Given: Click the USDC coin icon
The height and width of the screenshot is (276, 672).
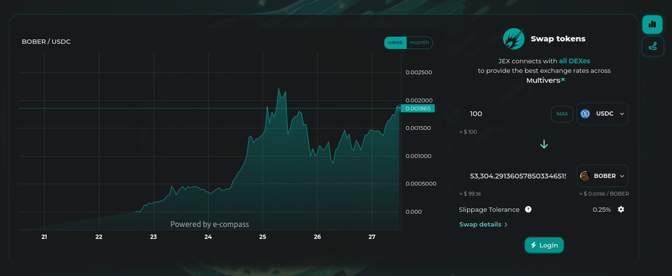Looking at the screenshot, I should click(x=586, y=114).
